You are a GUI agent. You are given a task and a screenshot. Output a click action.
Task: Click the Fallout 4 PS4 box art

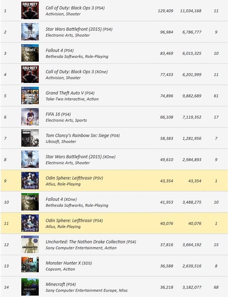(x=30, y=53)
